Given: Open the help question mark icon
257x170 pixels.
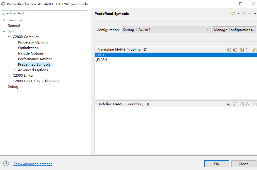Looking at the screenshot, I should pos(6,163).
